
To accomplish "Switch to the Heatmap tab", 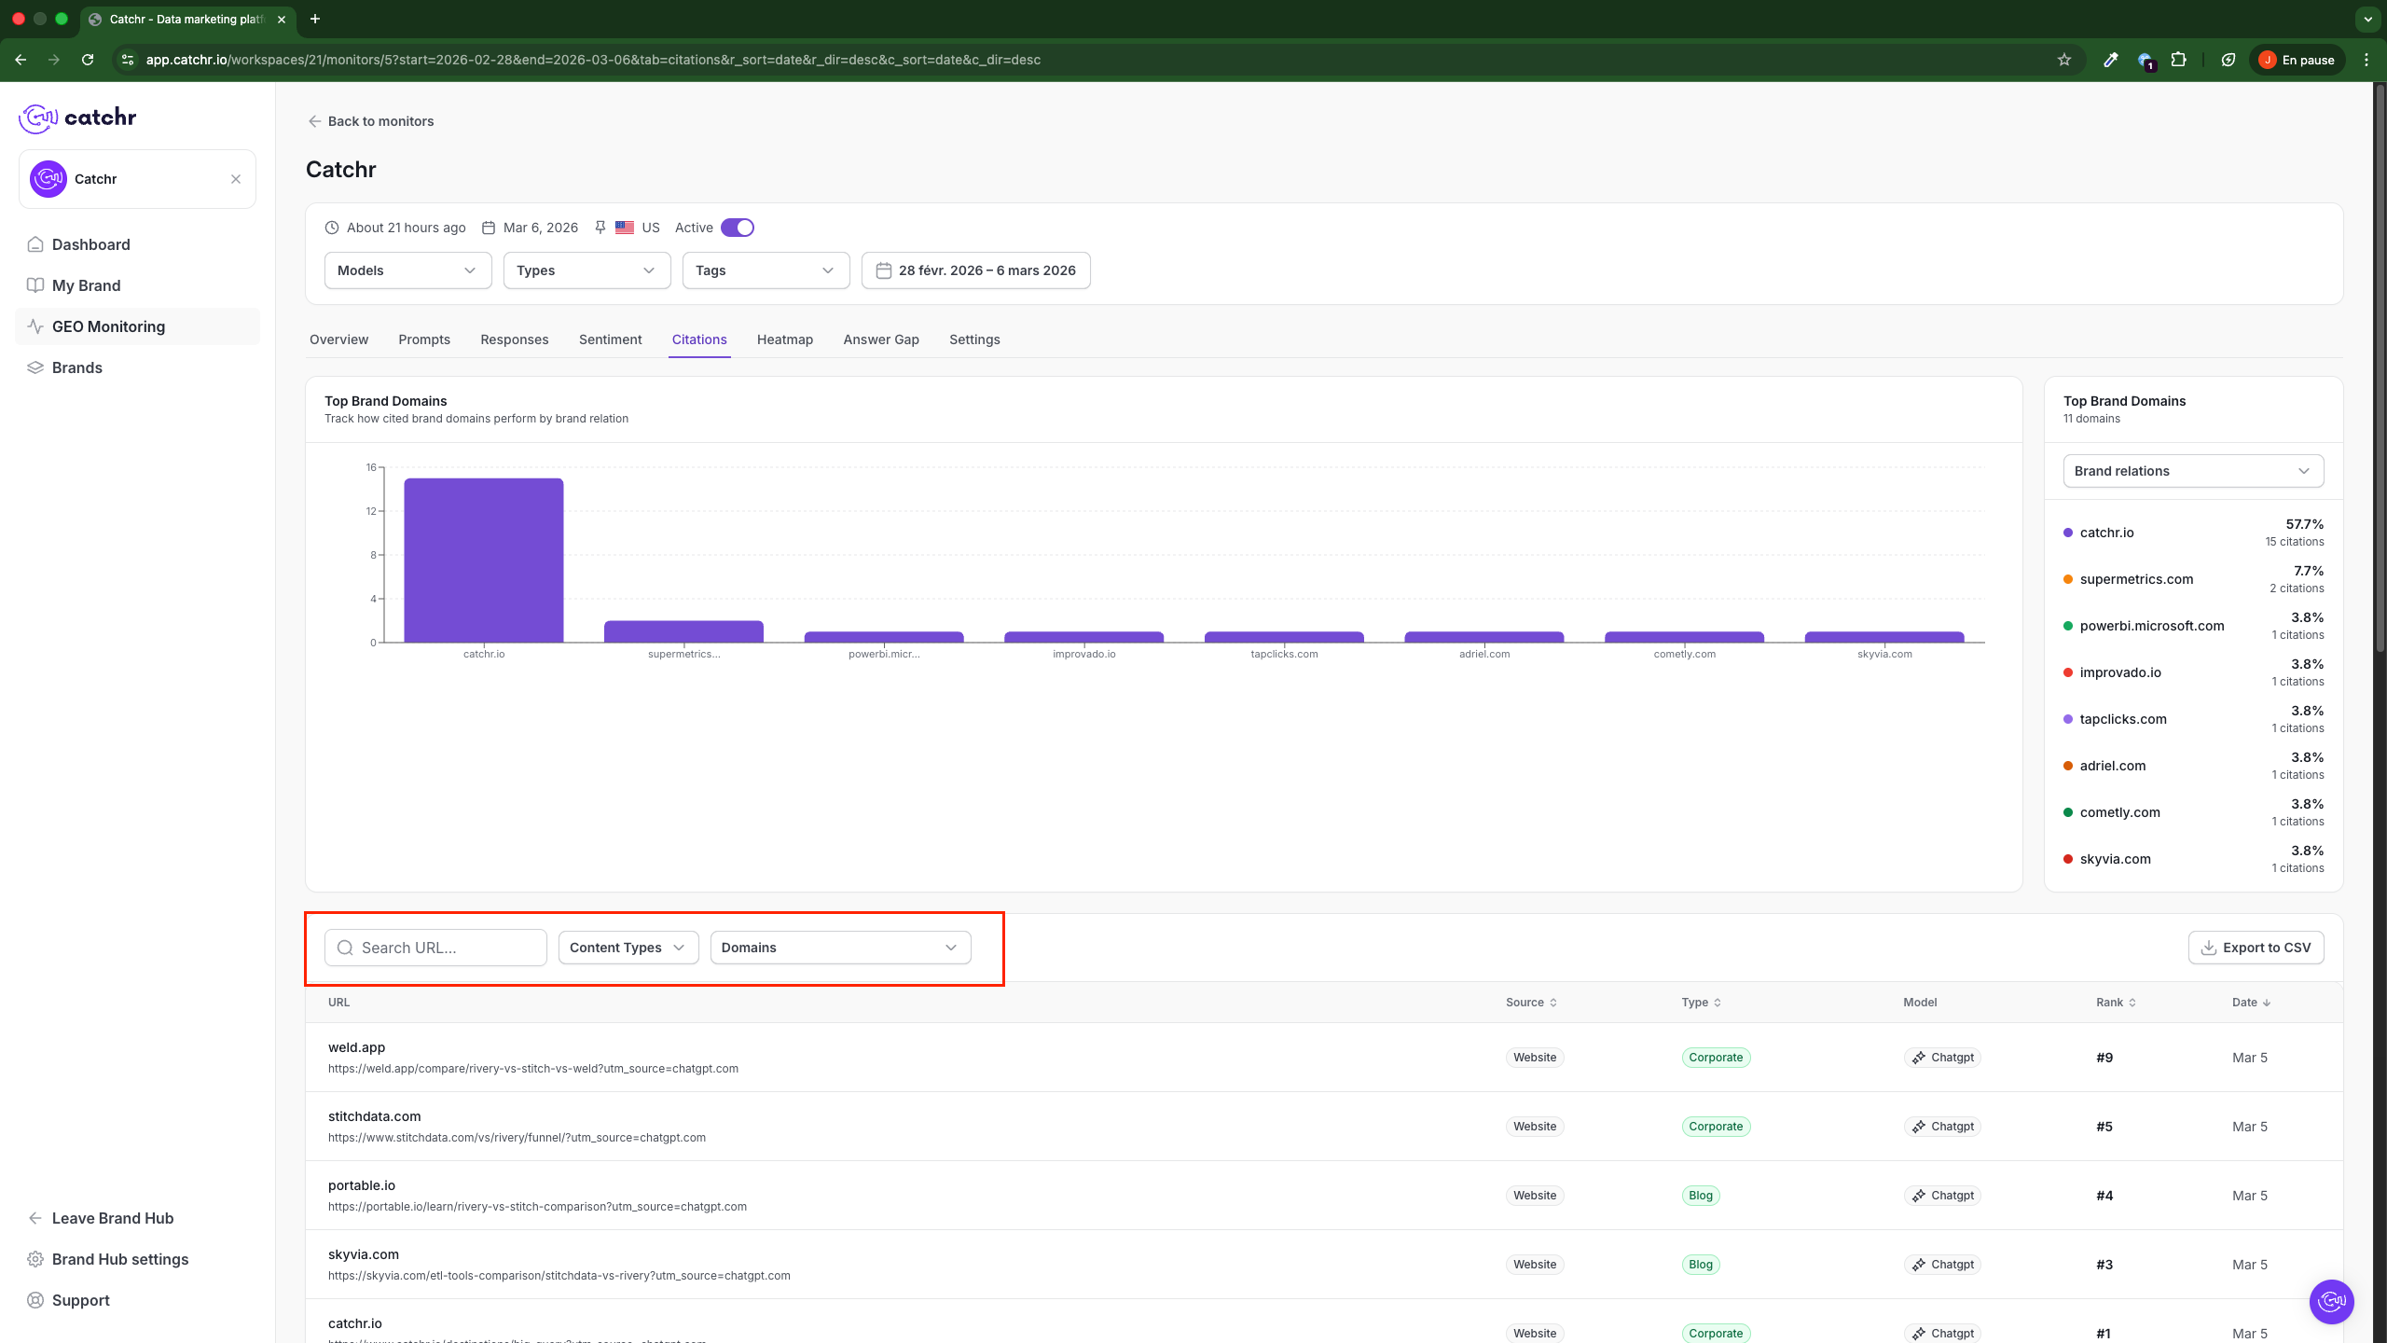I will tap(784, 339).
